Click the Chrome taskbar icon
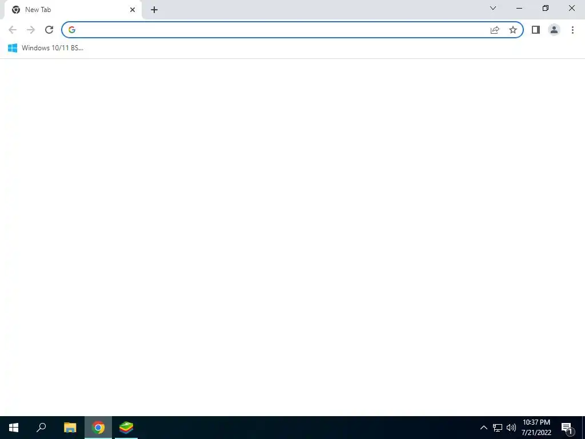This screenshot has width=585, height=439. pyautogui.click(x=98, y=428)
